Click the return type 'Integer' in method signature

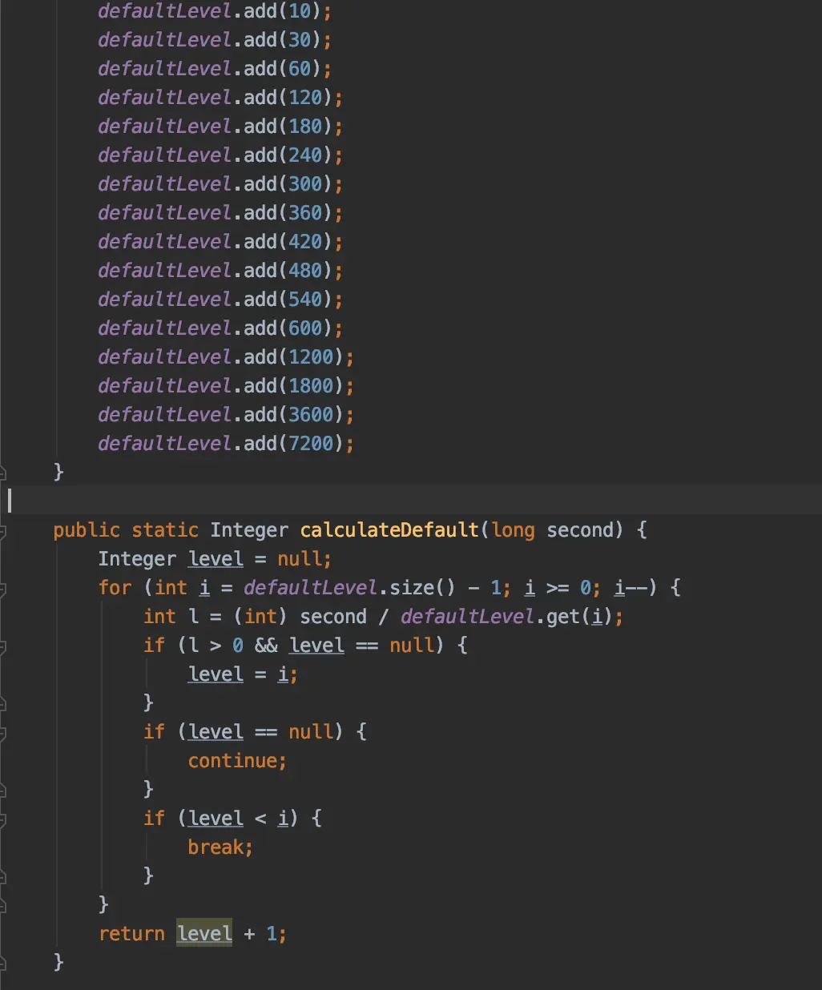click(x=249, y=530)
